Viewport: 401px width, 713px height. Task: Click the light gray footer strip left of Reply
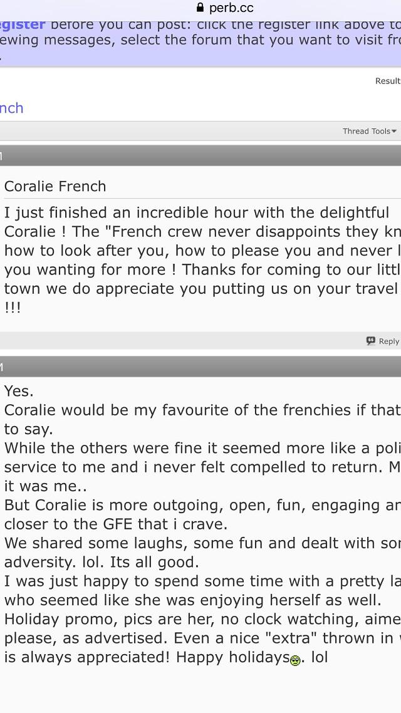tap(182, 341)
